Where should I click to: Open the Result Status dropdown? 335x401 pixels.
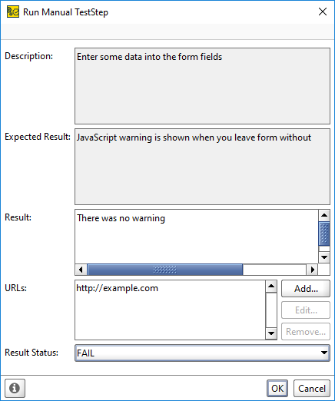click(202, 353)
